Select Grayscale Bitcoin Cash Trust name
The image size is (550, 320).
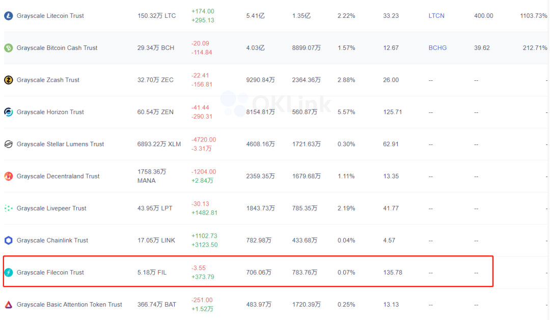coord(57,48)
